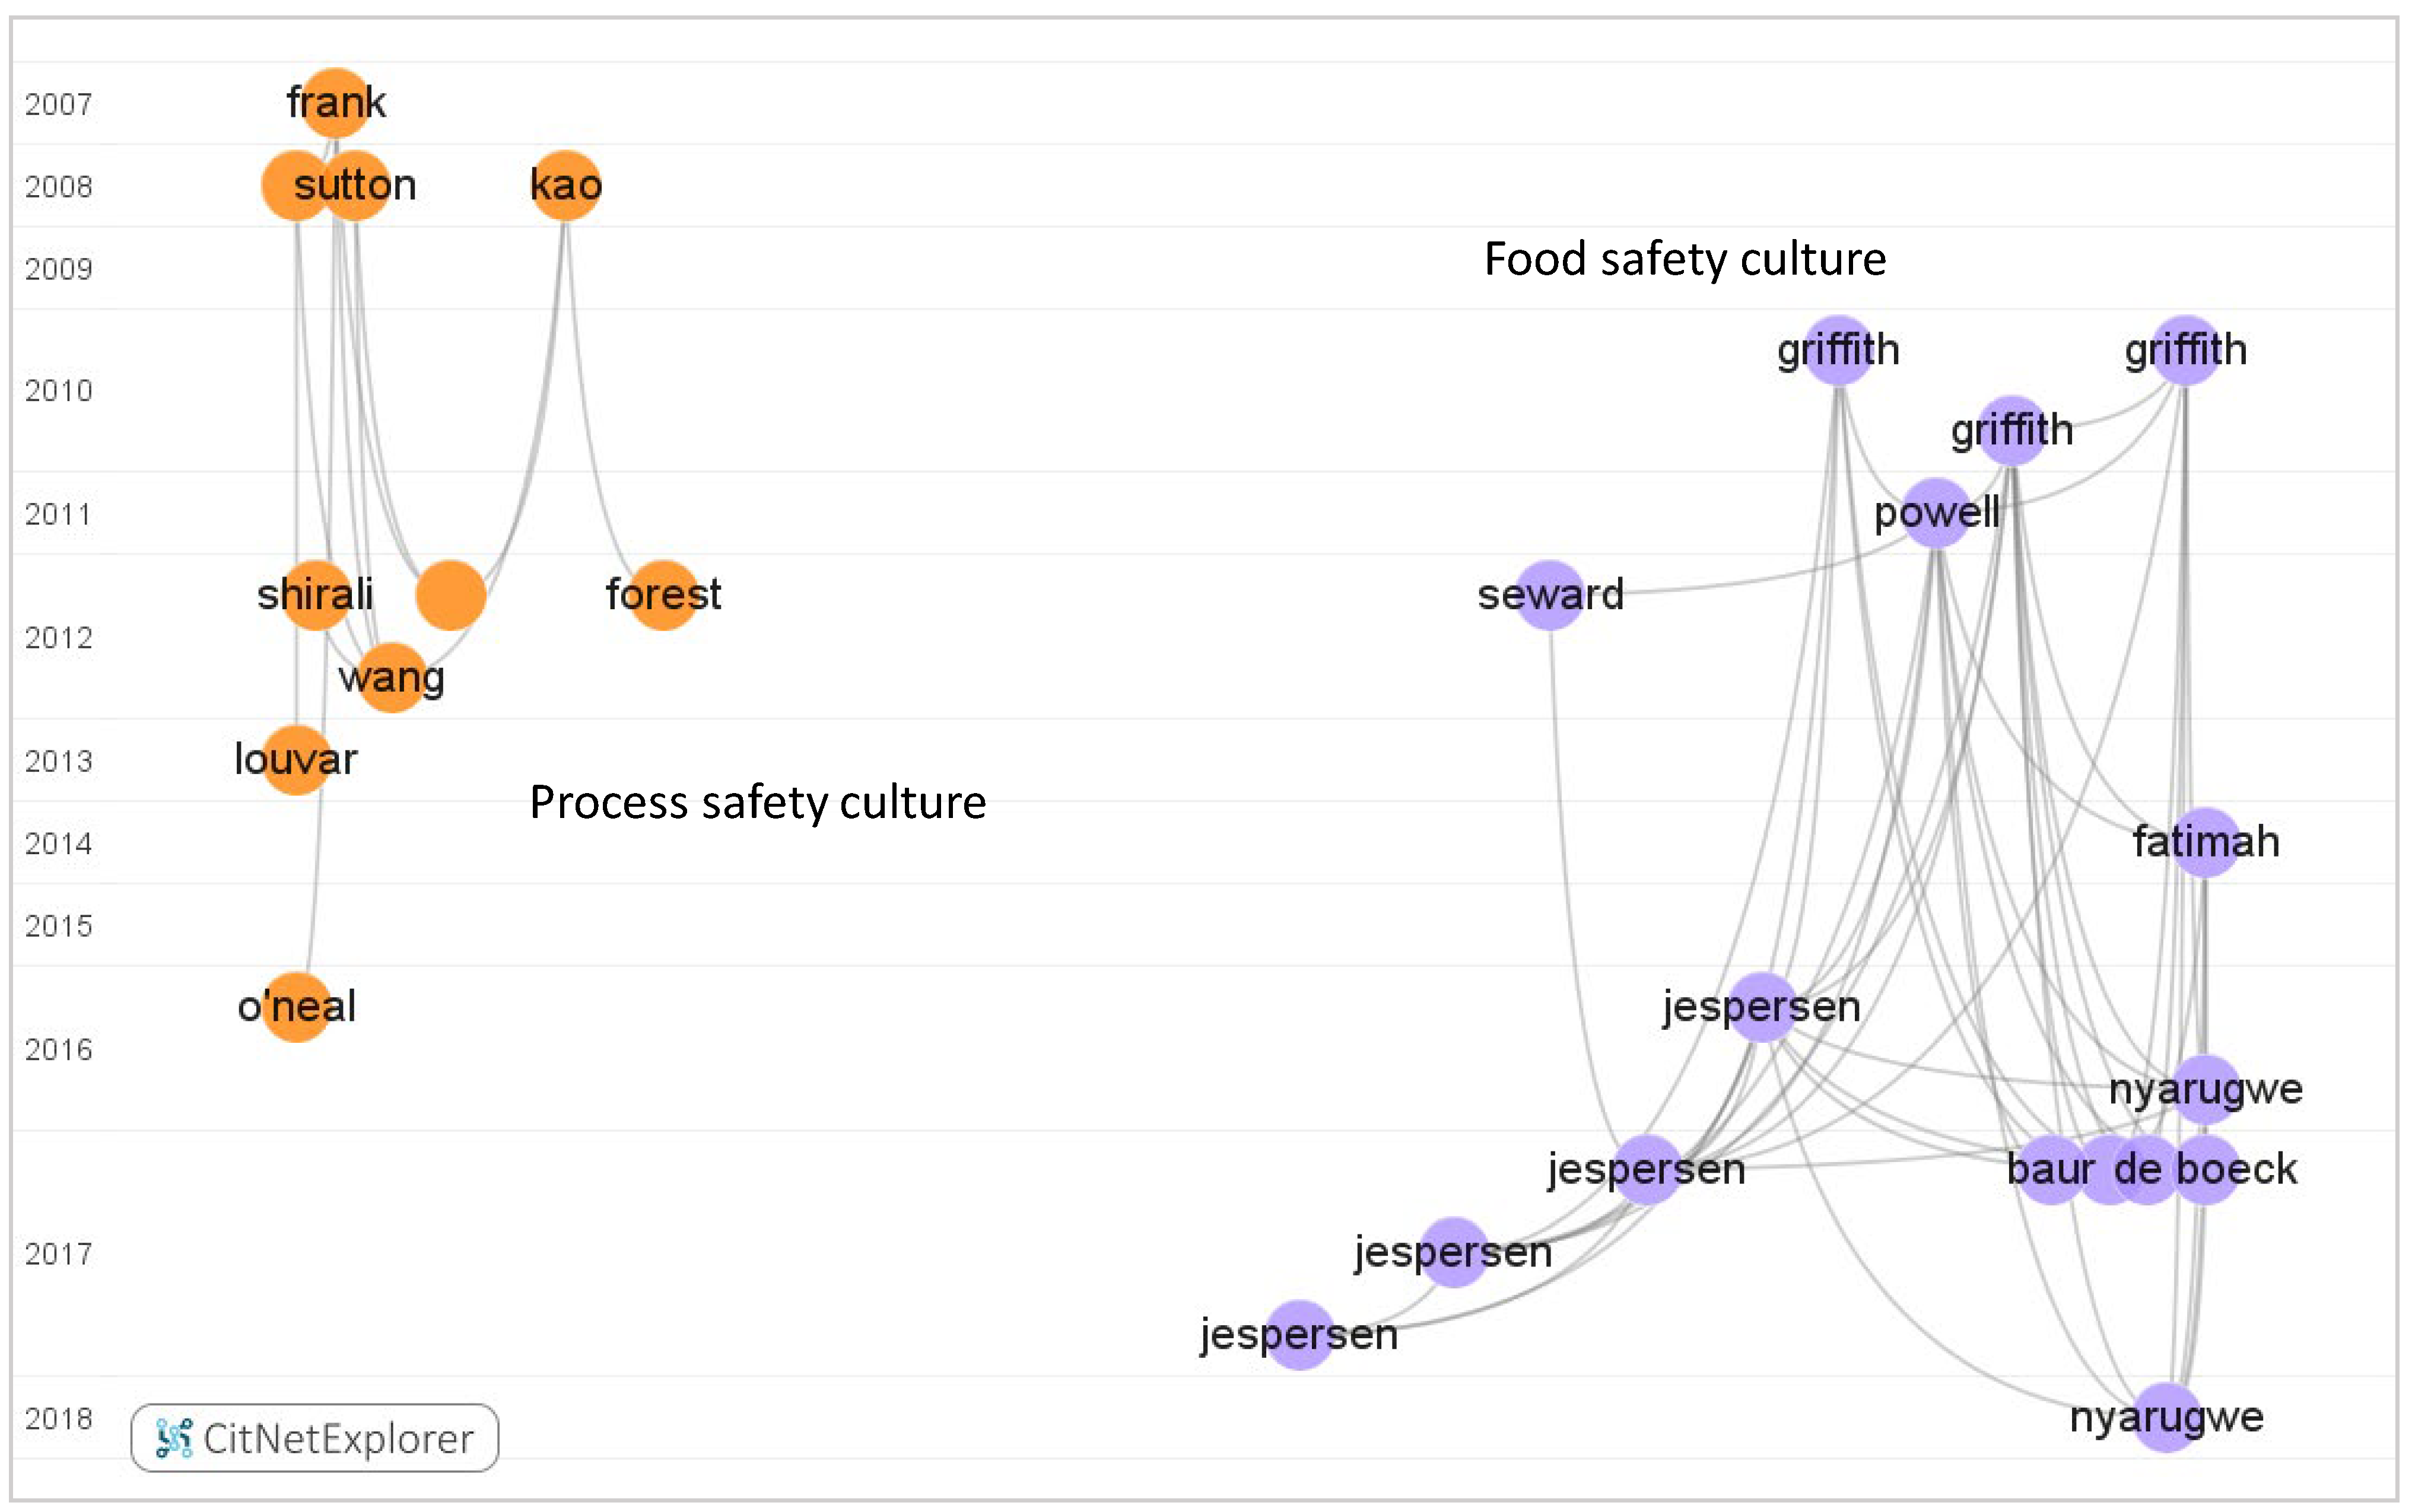Image resolution: width=2412 pixels, height=1512 pixels.
Task: Select the kao node circle
Action: tap(566, 186)
